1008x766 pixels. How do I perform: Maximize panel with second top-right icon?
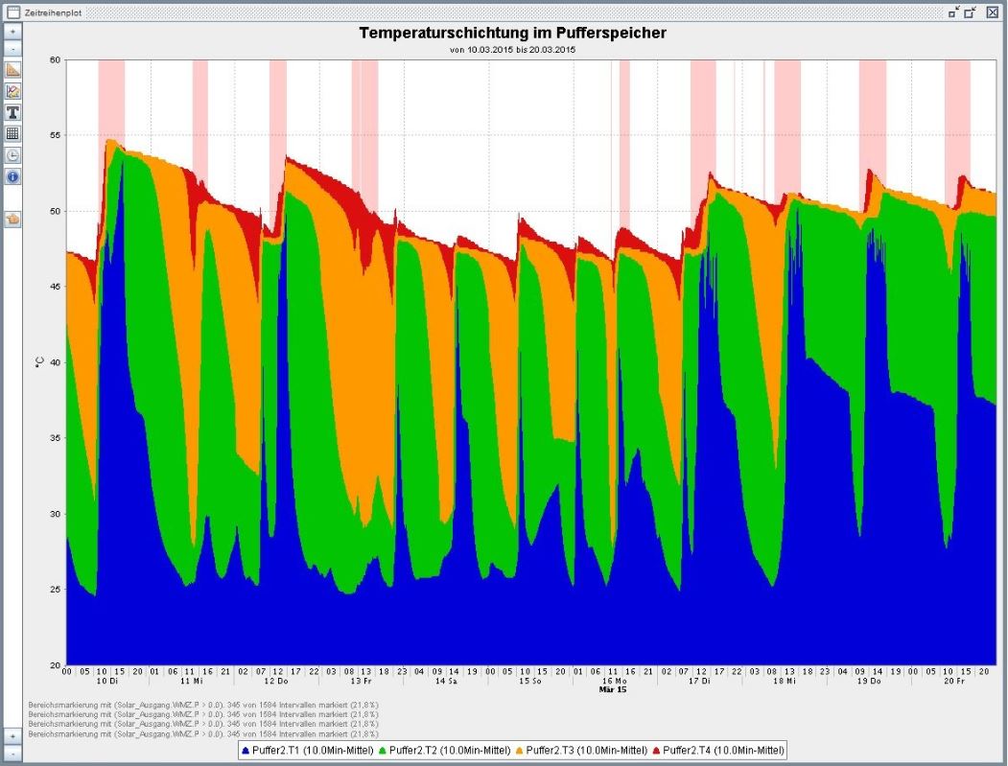tap(970, 12)
